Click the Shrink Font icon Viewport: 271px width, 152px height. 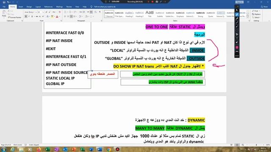point(50,12)
